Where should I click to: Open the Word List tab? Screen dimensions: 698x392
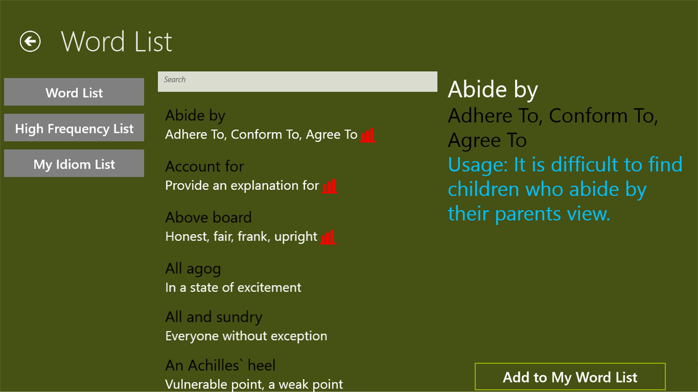(x=74, y=92)
